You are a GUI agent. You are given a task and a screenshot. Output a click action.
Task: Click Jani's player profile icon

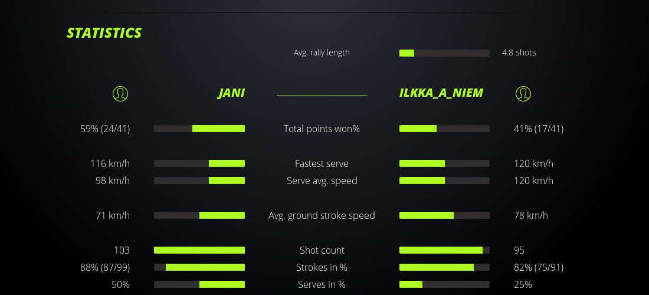[x=120, y=93]
